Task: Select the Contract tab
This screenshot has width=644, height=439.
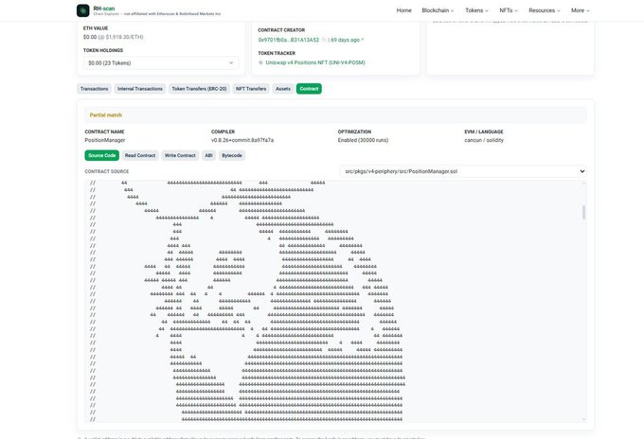Action: 309,89
